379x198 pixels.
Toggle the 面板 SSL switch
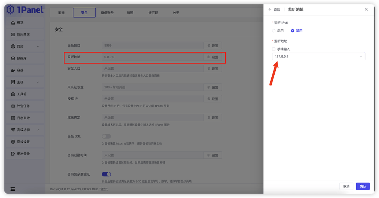pyautogui.click(x=106, y=136)
